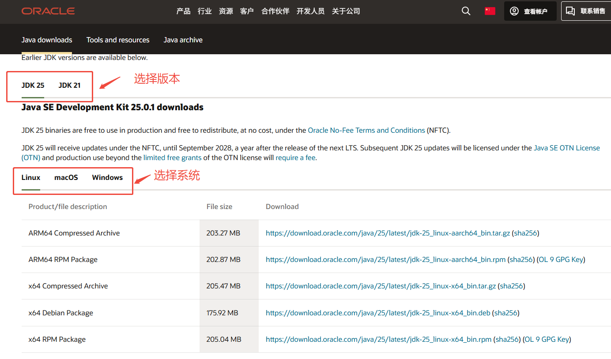
Task: Open the 产品 menu
Action: click(183, 11)
